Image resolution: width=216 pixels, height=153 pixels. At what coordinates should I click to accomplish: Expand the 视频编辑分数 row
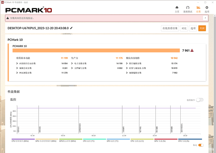click(x=127, y=73)
